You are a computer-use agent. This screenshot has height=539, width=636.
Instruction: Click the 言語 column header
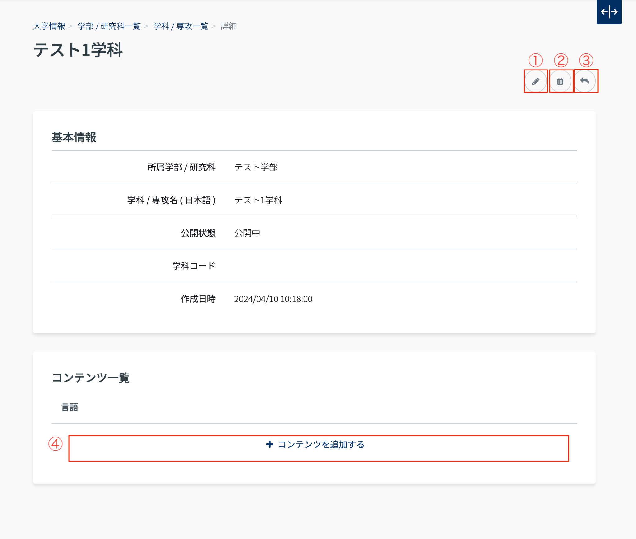(x=70, y=407)
